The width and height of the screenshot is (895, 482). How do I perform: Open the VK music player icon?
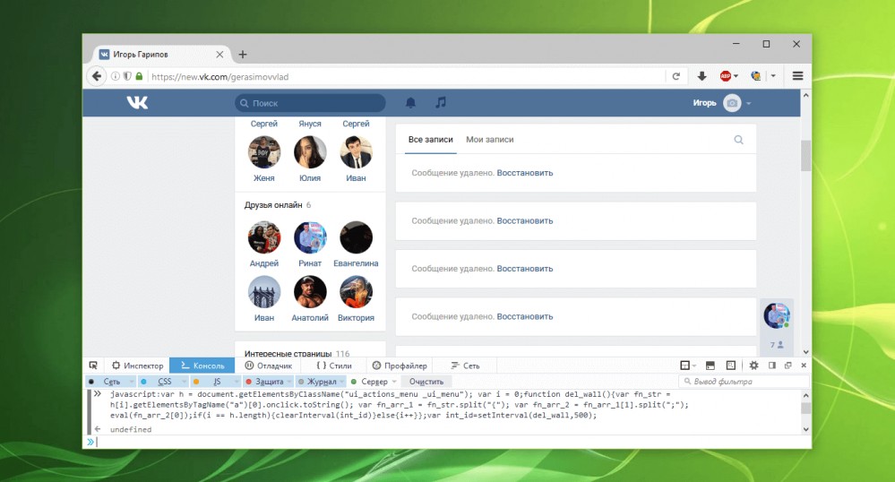click(x=440, y=102)
